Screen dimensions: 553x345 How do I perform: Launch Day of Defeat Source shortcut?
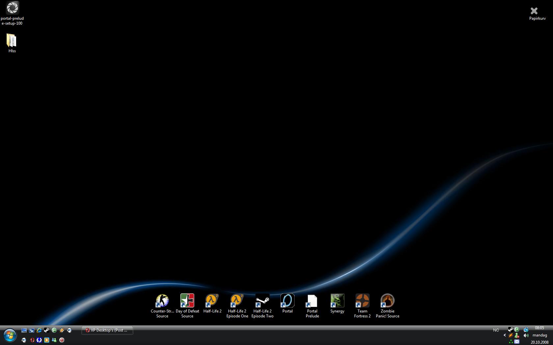[187, 306]
